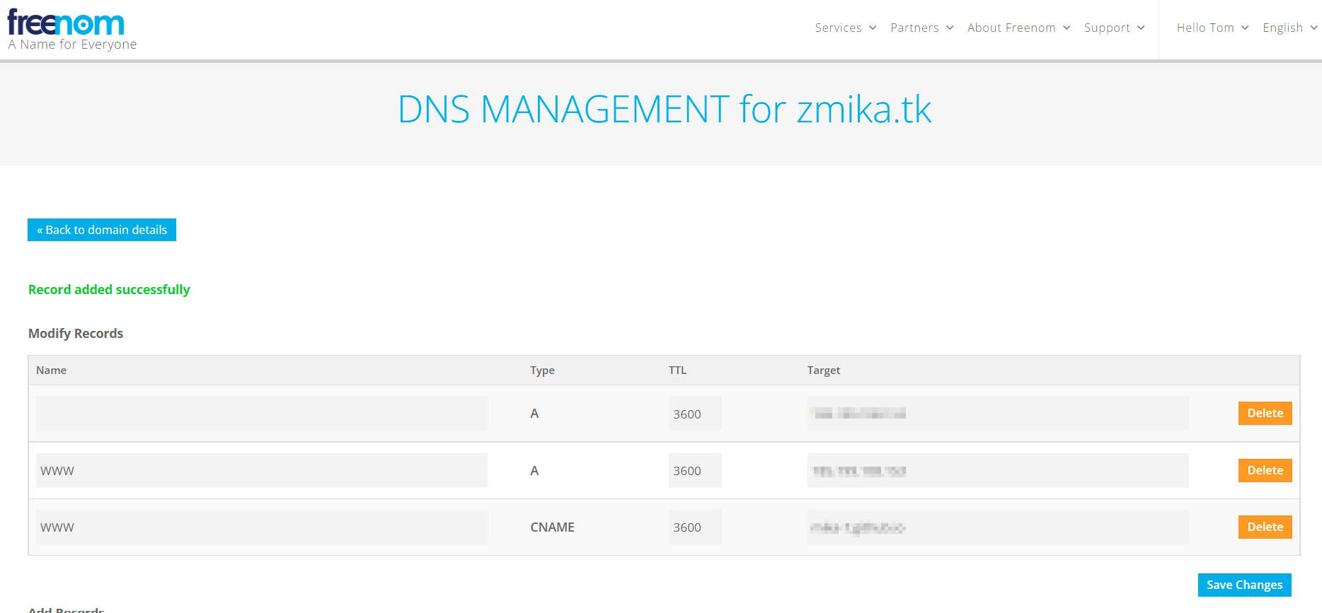1322x613 pixels.
Task: Open the About Freenom menu
Action: click(x=1018, y=28)
